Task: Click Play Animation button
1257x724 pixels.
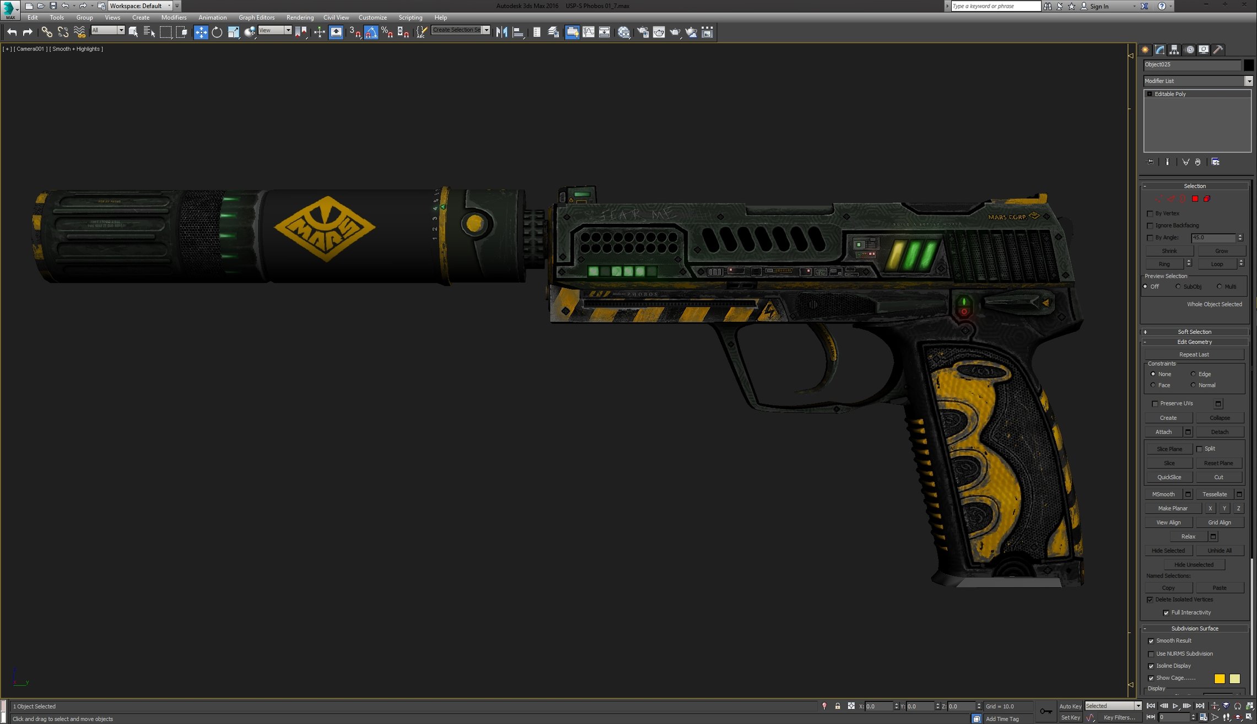Action: (1175, 706)
